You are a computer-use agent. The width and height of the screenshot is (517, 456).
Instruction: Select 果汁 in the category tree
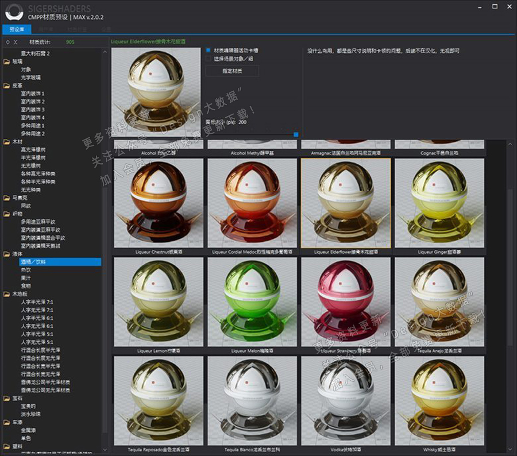click(26, 278)
